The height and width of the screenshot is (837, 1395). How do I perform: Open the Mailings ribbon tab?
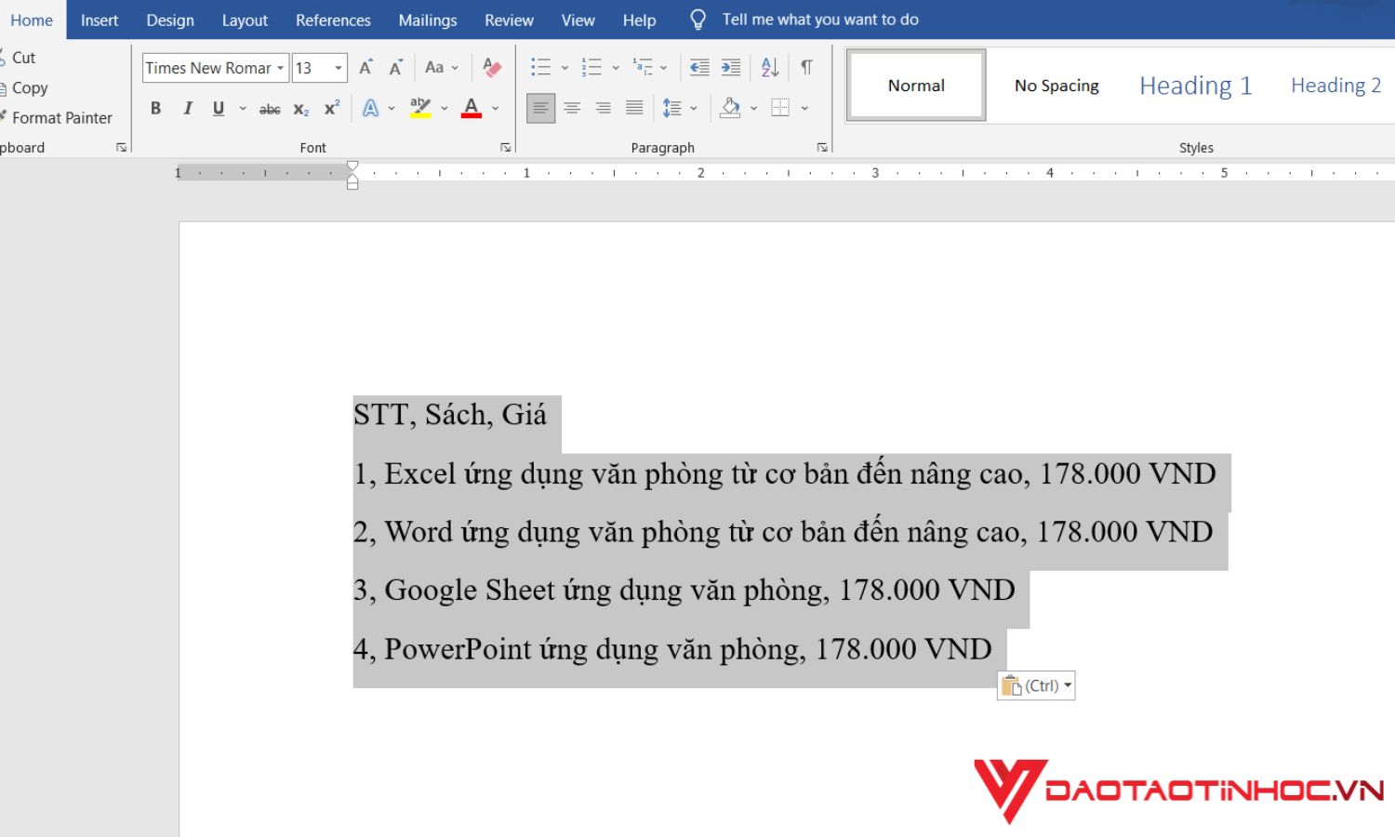(427, 20)
